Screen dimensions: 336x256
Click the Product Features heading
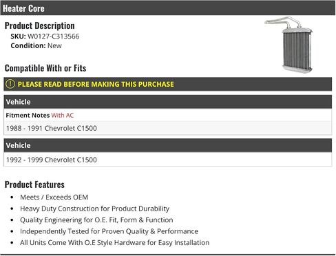pyautogui.click(x=34, y=184)
